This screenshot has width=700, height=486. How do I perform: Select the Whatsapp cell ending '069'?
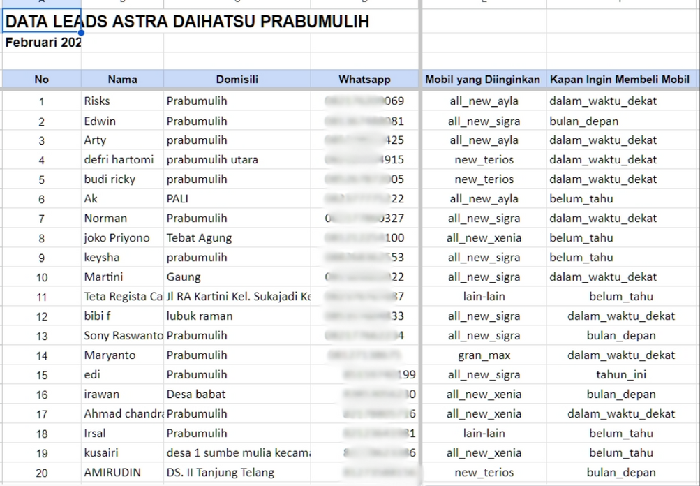pos(364,101)
